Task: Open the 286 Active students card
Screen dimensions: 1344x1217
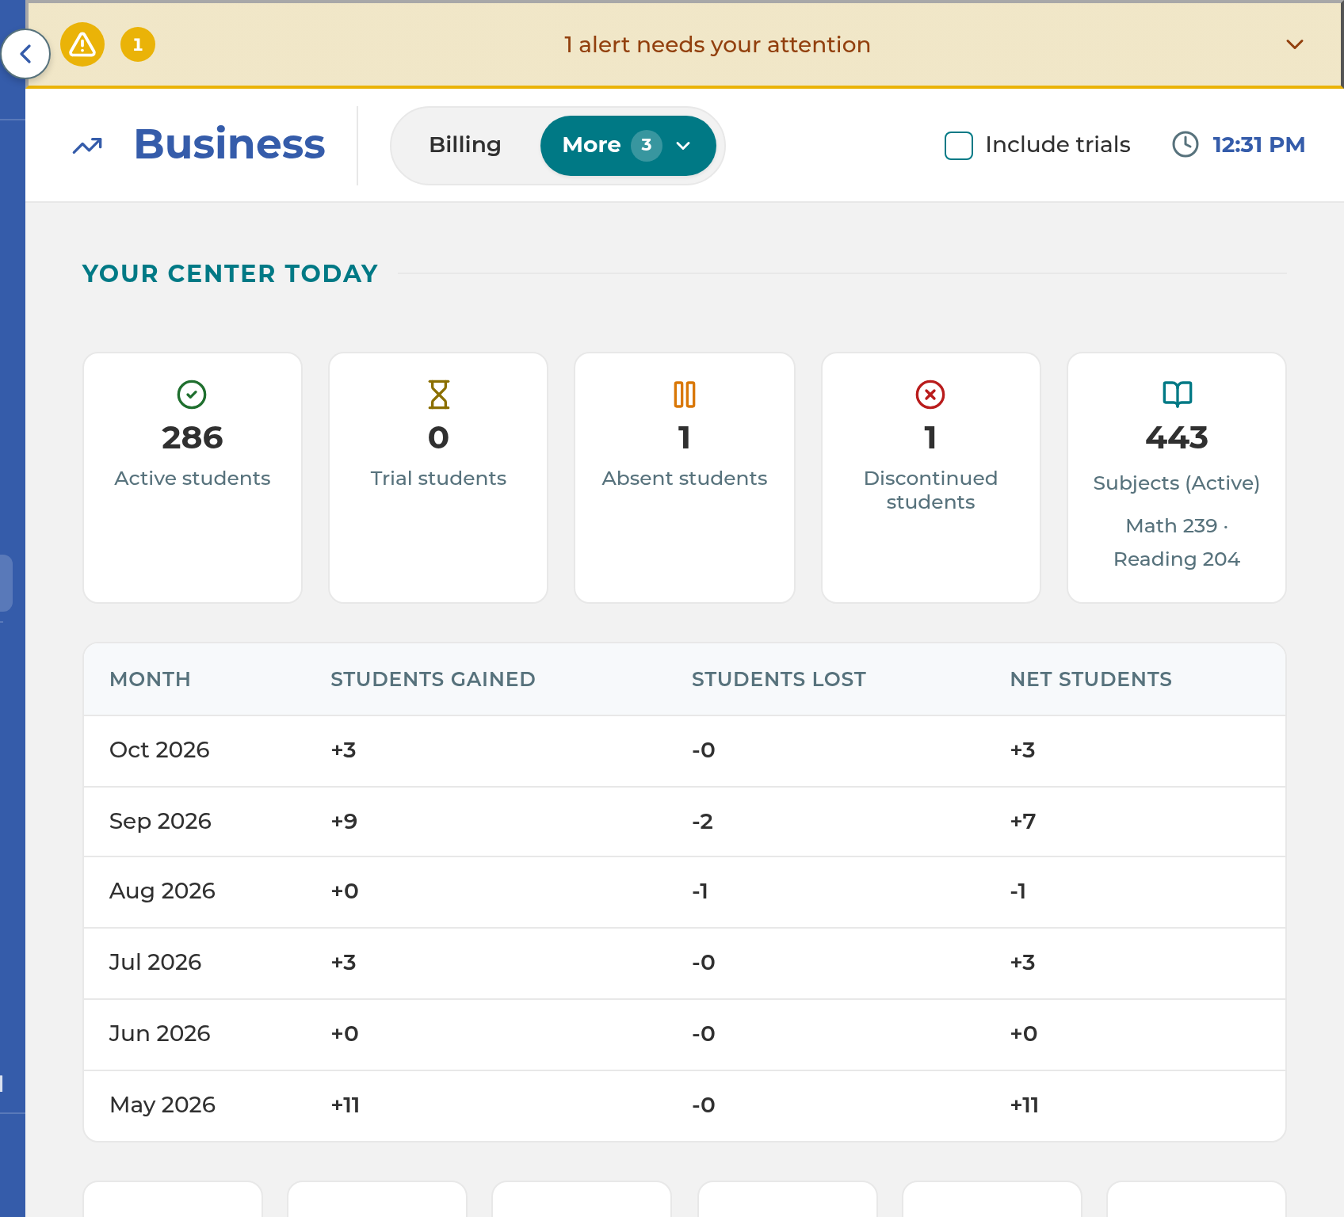Action: [193, 478]
